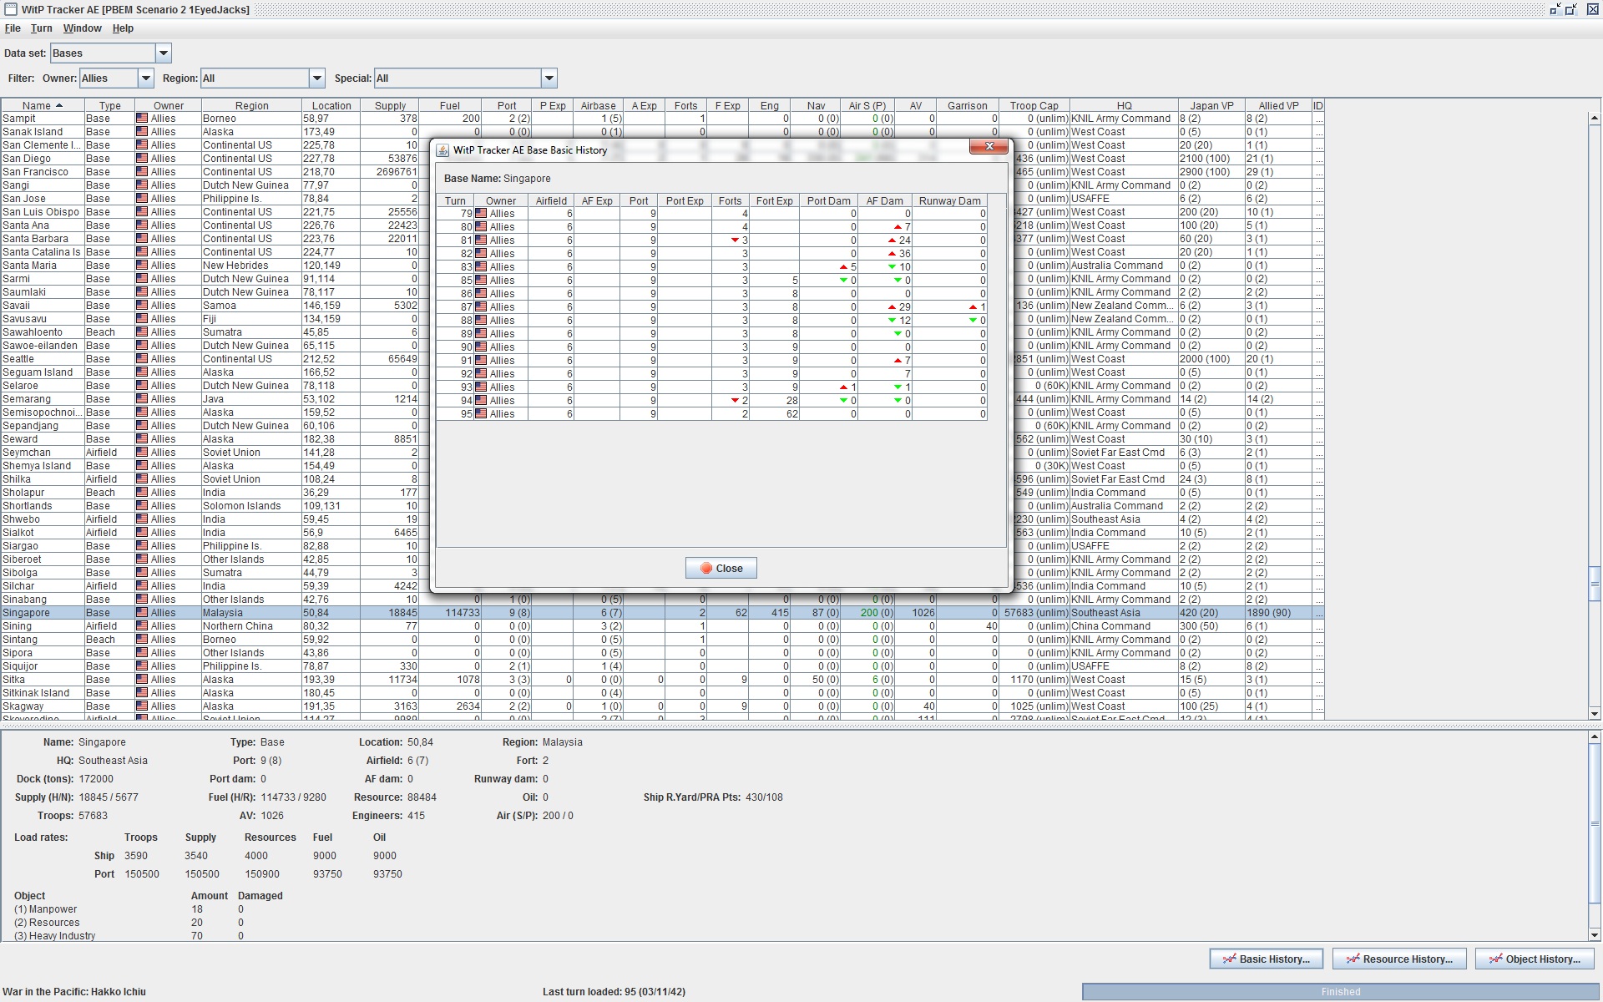Click the Runway Dam header in dialog
Viewport: 1603px width, 1002px height.
(949, 201)
